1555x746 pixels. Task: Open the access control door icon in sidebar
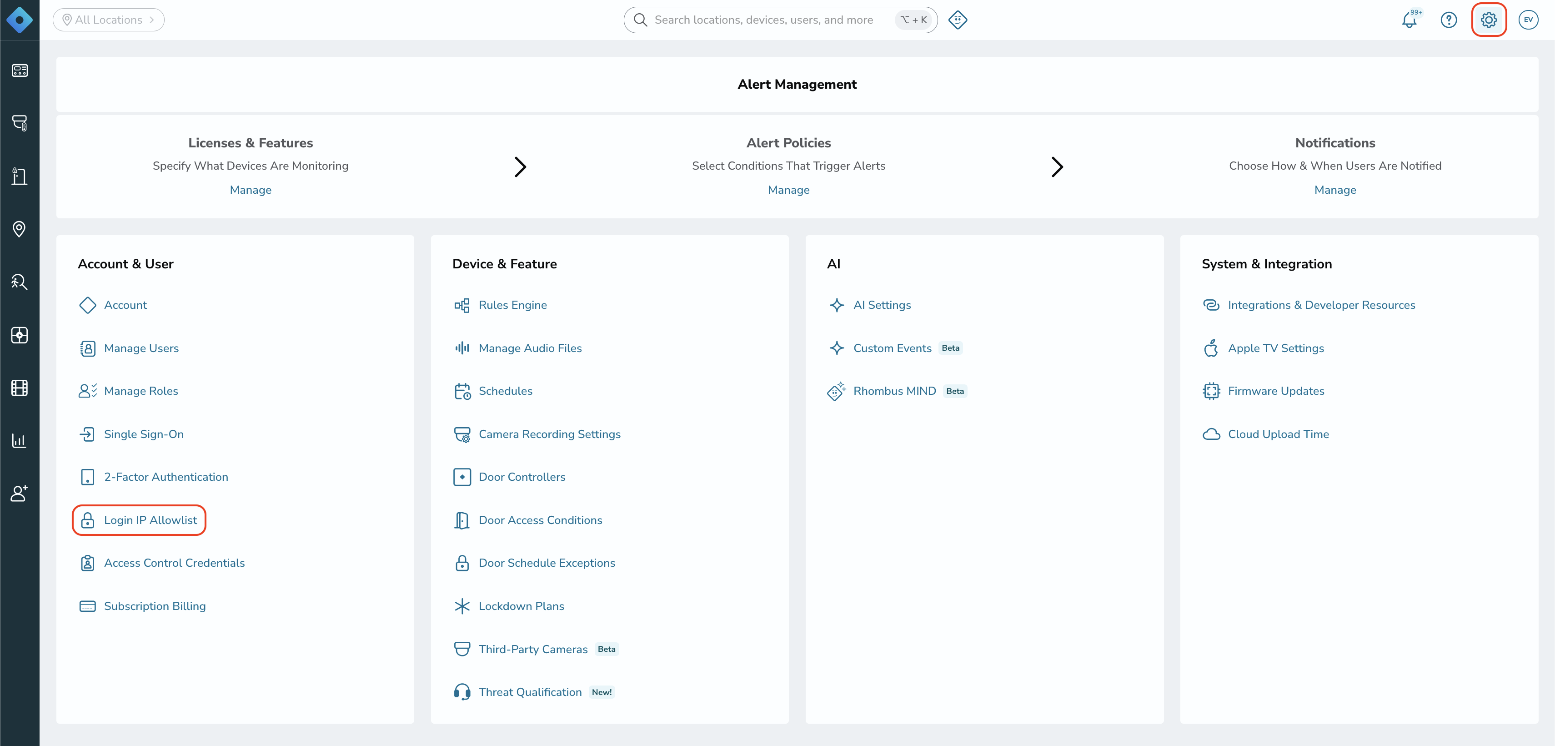[19, 176]
